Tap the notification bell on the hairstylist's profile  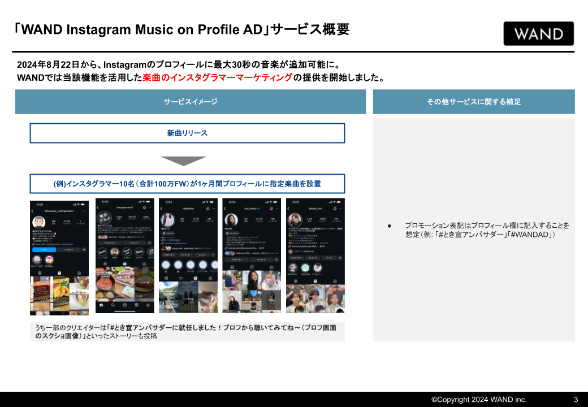point(335,209)
